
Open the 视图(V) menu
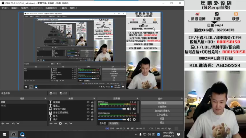click(25, 8)
